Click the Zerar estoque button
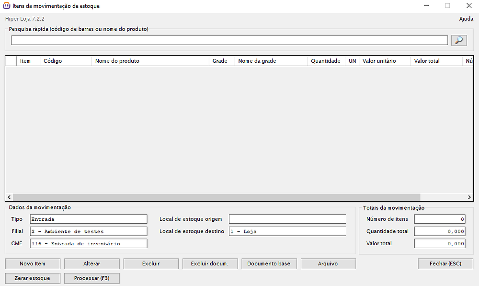479x286 pixels. tap(33, 278)
